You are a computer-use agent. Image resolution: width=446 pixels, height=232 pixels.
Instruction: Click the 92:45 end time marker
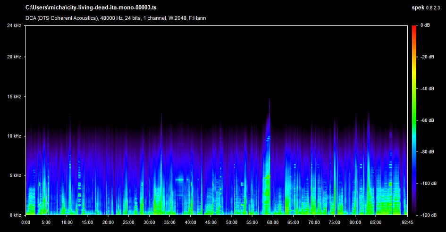pyautogui.click(x=406, y=222)
